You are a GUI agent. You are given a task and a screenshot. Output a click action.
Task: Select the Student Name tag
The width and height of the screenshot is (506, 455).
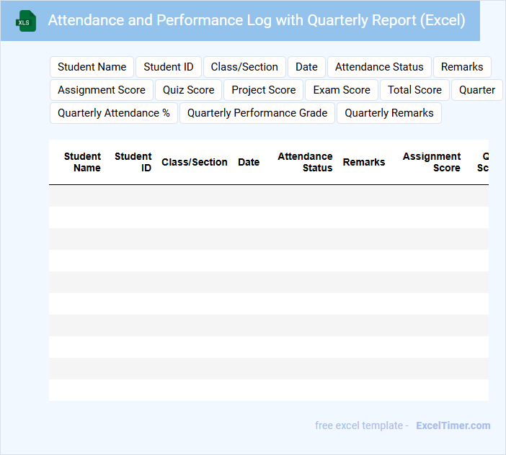pos(92,67)
